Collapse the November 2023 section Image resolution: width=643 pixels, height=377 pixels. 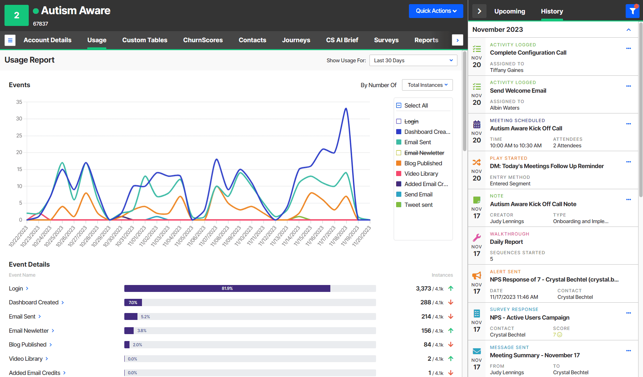628,30
